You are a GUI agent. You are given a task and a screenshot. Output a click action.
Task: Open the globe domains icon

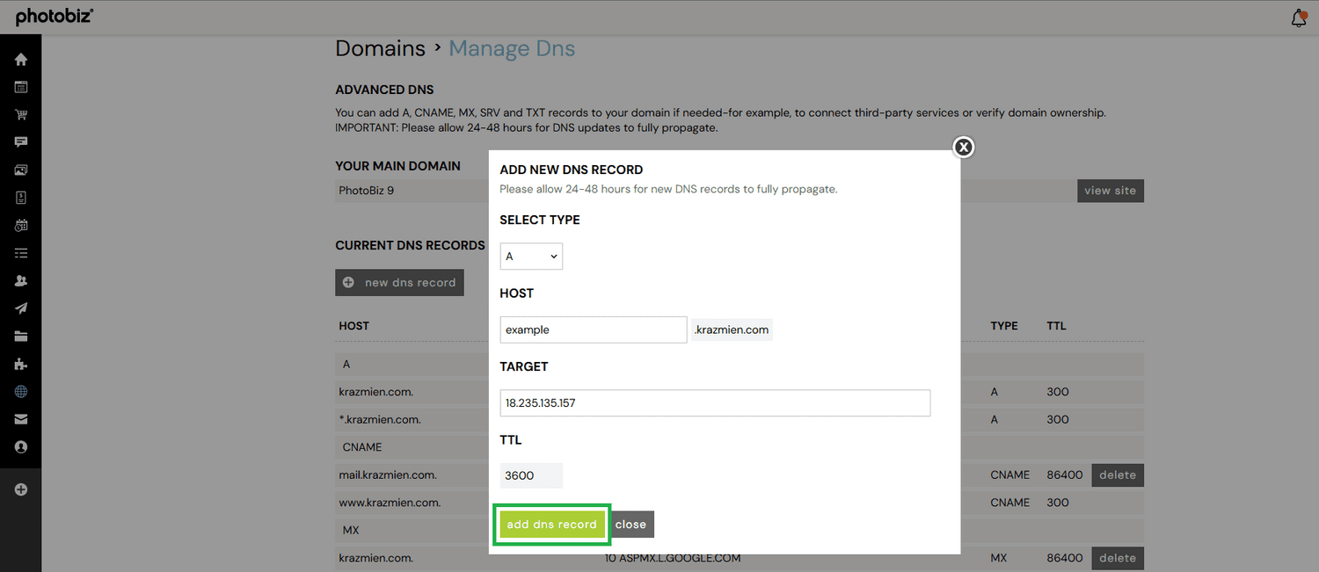(21, 391)
